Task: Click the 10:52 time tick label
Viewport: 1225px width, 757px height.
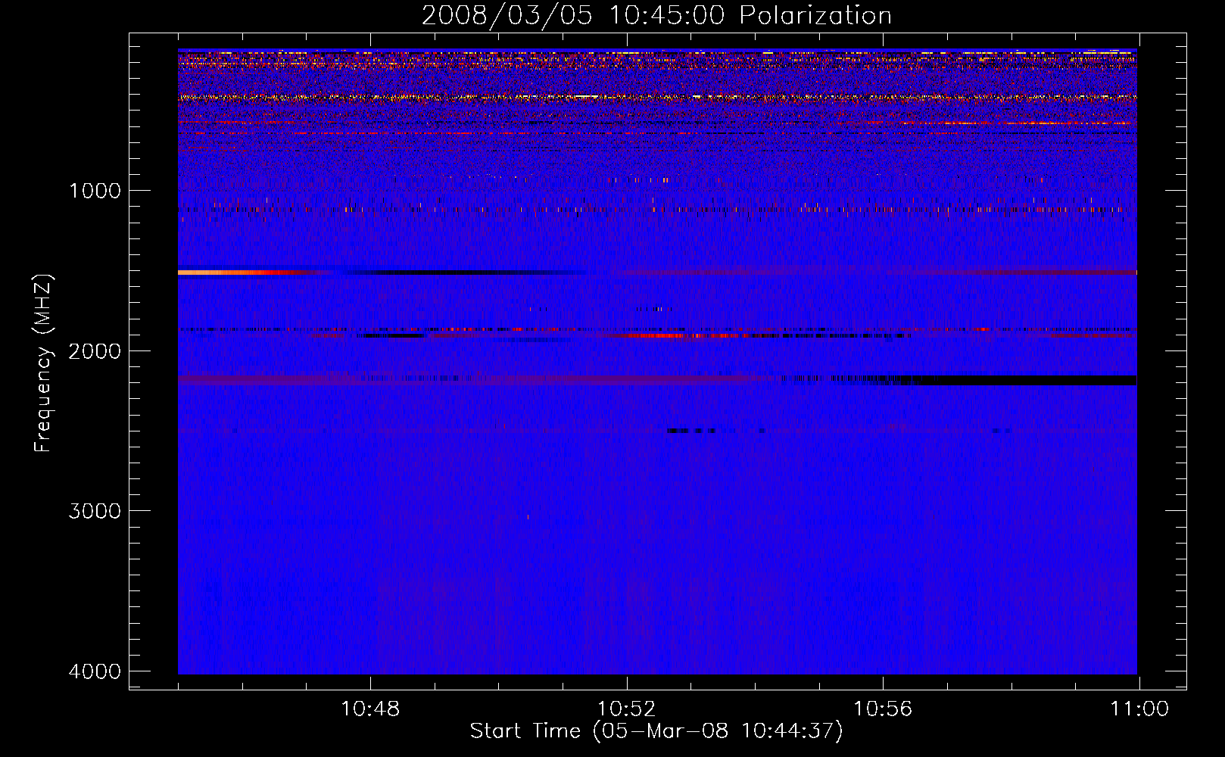Action: coord(626,709)
